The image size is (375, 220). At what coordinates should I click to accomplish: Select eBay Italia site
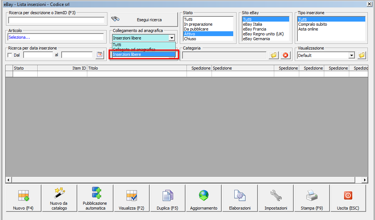click(265, 24)
